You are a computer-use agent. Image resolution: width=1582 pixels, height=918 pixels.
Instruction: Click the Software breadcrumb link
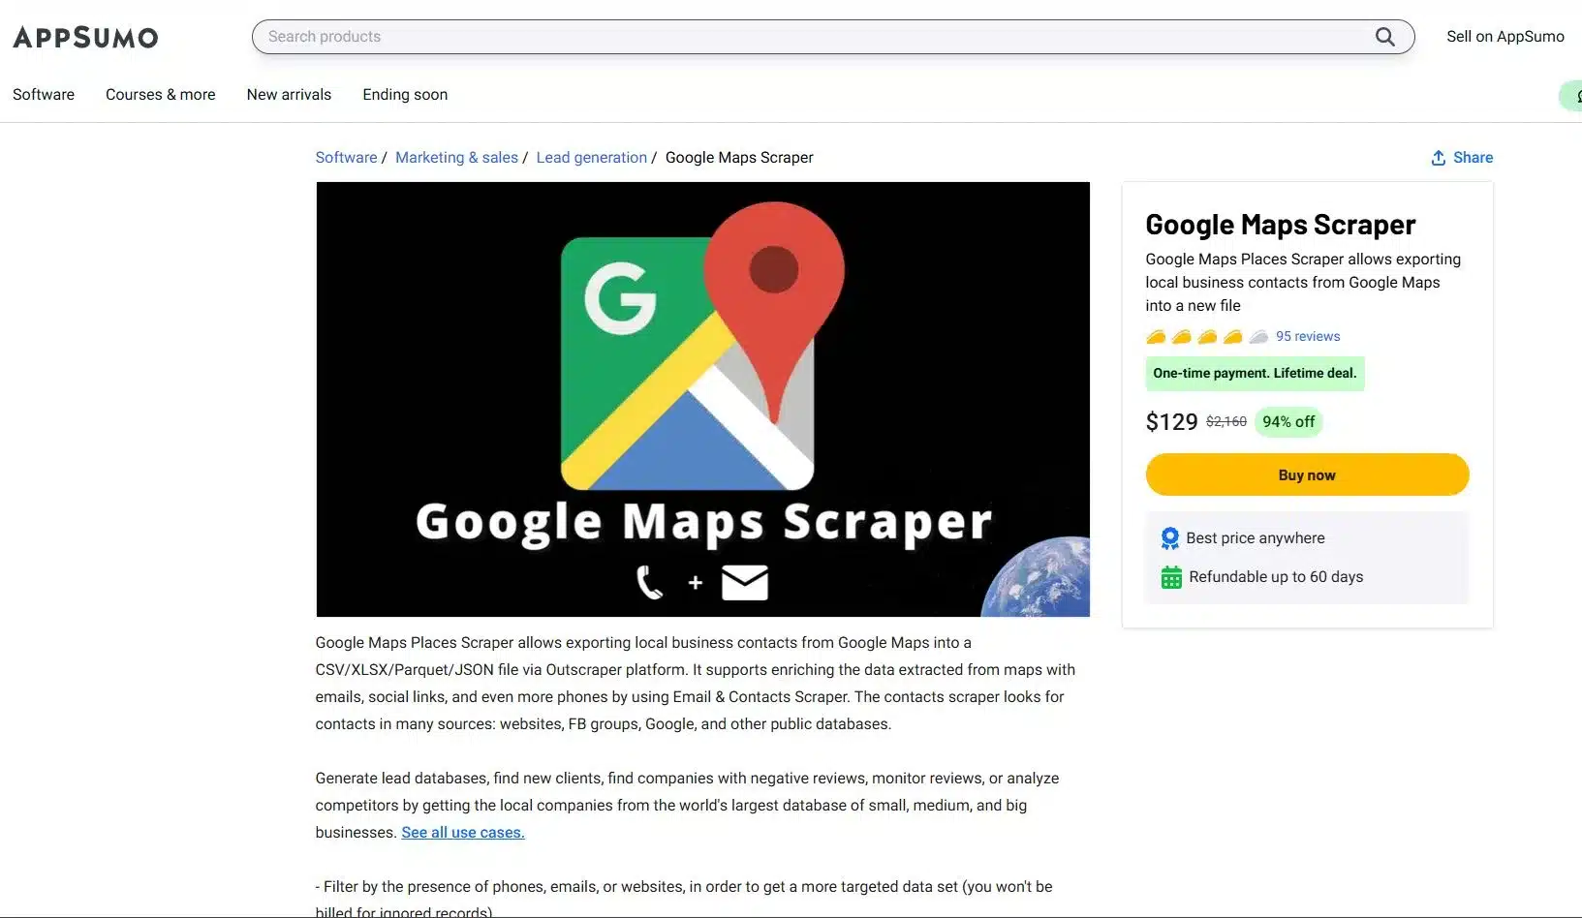click(346, 158)
